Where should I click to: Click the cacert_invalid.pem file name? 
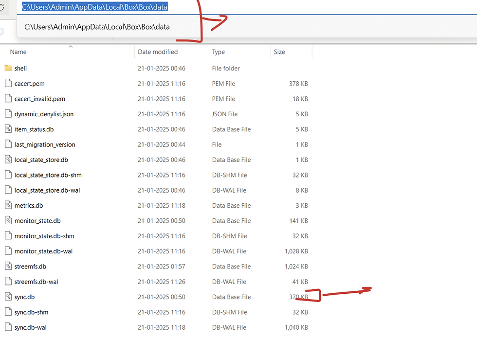click(39, 99)
